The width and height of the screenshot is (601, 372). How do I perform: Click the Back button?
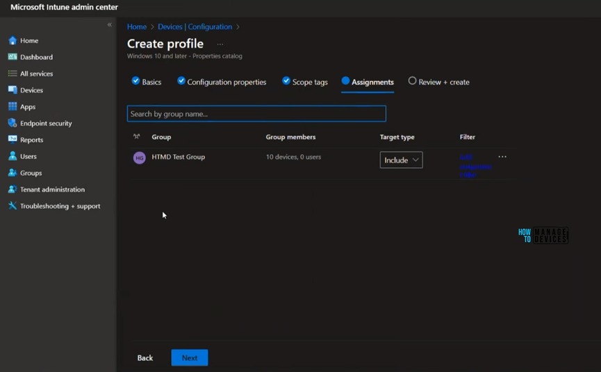[145, 358]
